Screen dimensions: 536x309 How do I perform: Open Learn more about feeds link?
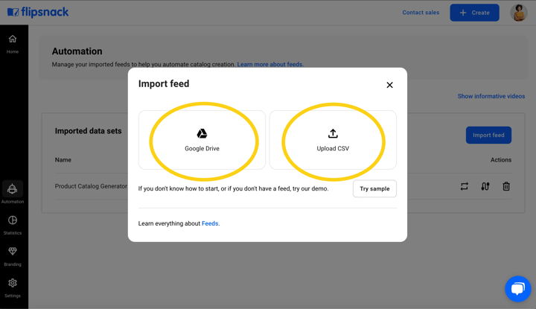coord(270,64)
